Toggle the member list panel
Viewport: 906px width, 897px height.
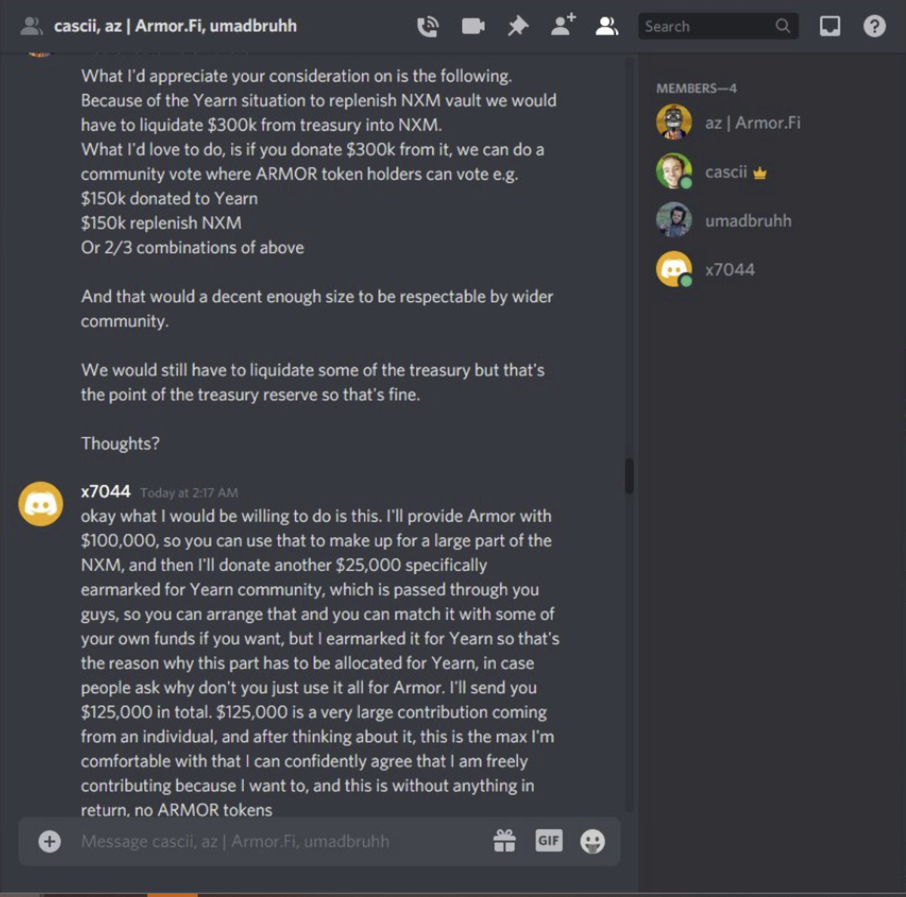click(x=607, y=26)
